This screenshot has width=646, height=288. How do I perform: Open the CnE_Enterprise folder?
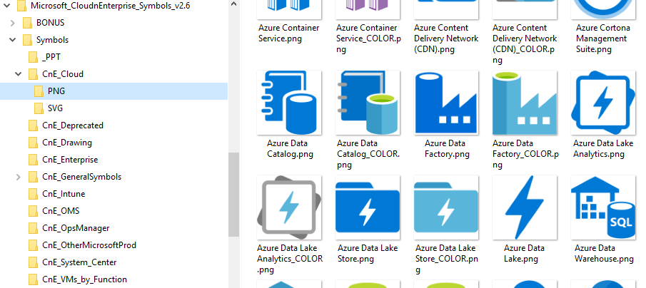tap(70, 160)
